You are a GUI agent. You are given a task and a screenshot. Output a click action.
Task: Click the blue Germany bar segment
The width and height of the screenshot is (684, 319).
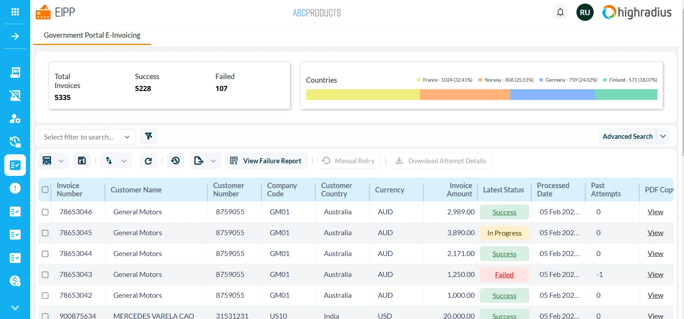pos(552,95)
